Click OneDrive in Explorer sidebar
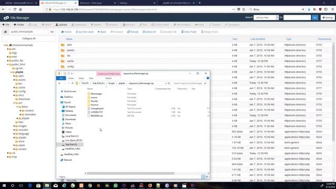Viewport: 336px width, 189px height. pos(68,97)
